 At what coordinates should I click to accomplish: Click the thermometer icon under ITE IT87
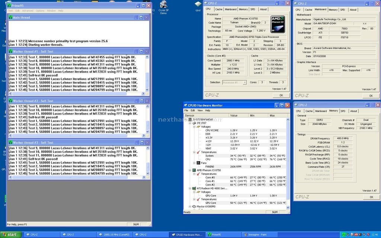(198, 152)
